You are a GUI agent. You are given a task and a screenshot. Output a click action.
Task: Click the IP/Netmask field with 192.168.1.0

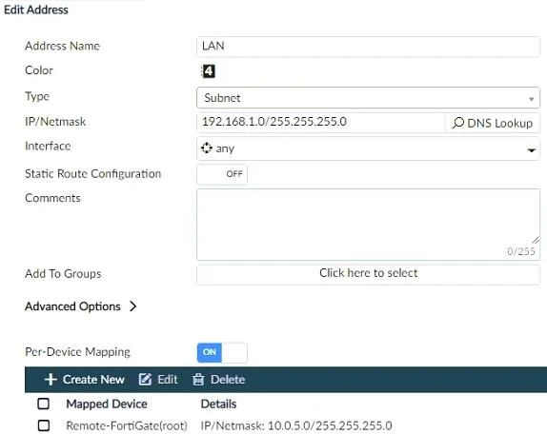321,122
